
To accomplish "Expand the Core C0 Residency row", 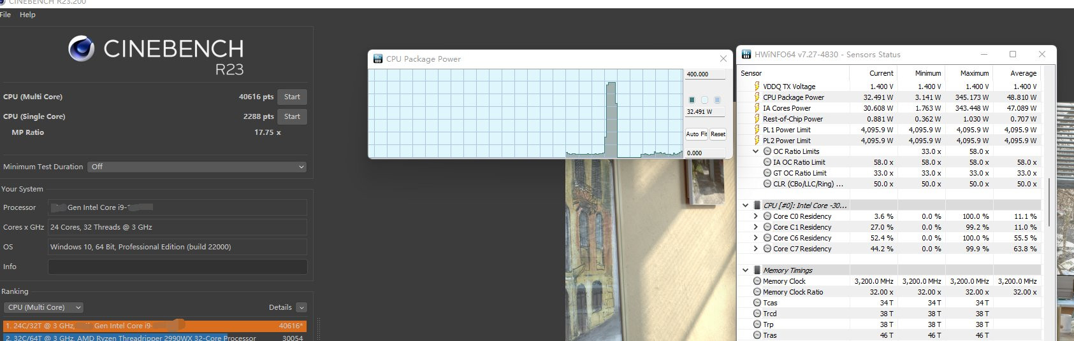I will click(756, 216).
